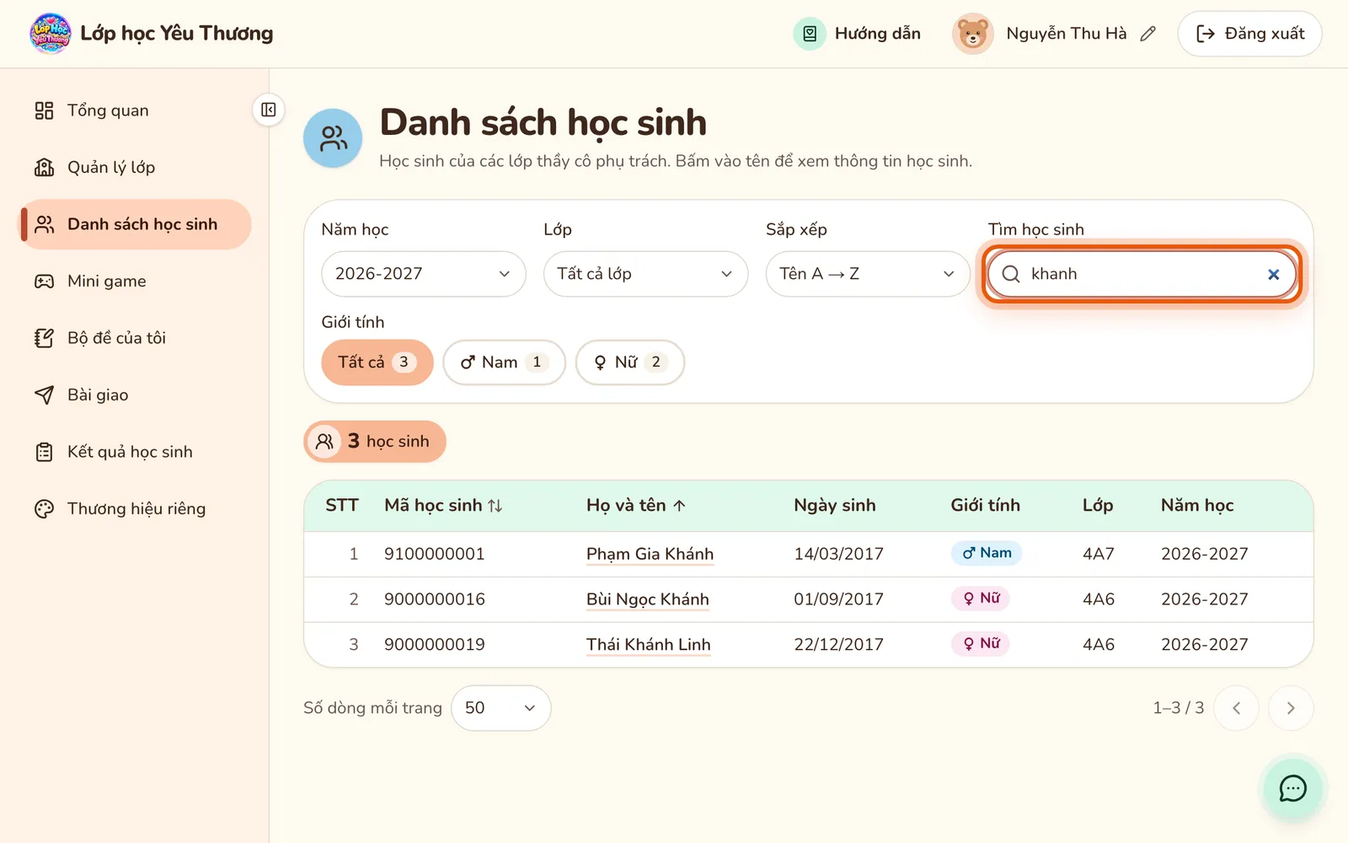Screen dimensions: 1348x843
Task: Click the bear avatar picture
Action: (x=973, y=34)
